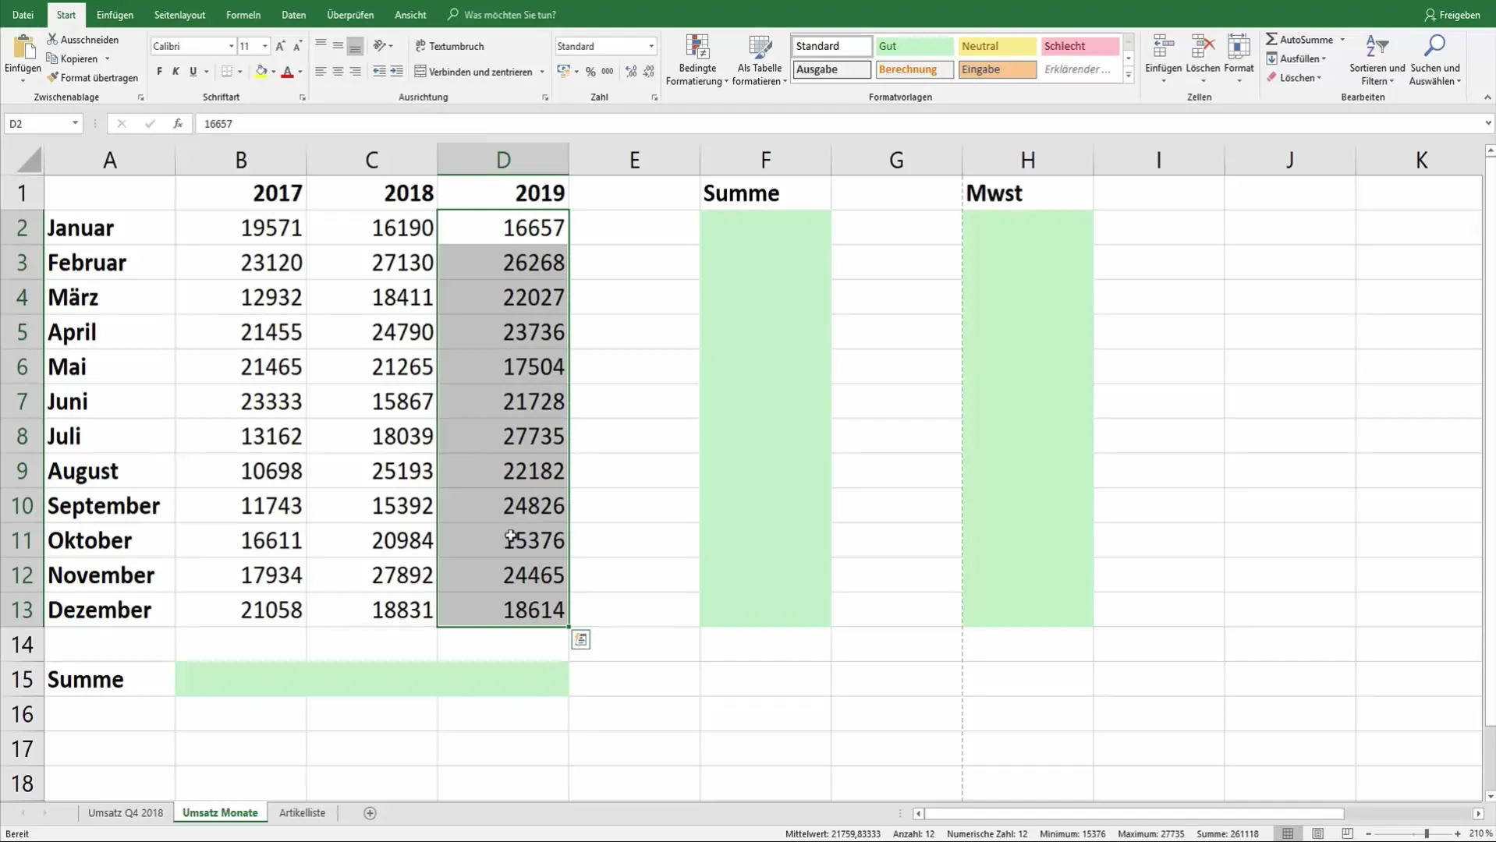
Task: Apply the Gut cell style
Action: 914,46
